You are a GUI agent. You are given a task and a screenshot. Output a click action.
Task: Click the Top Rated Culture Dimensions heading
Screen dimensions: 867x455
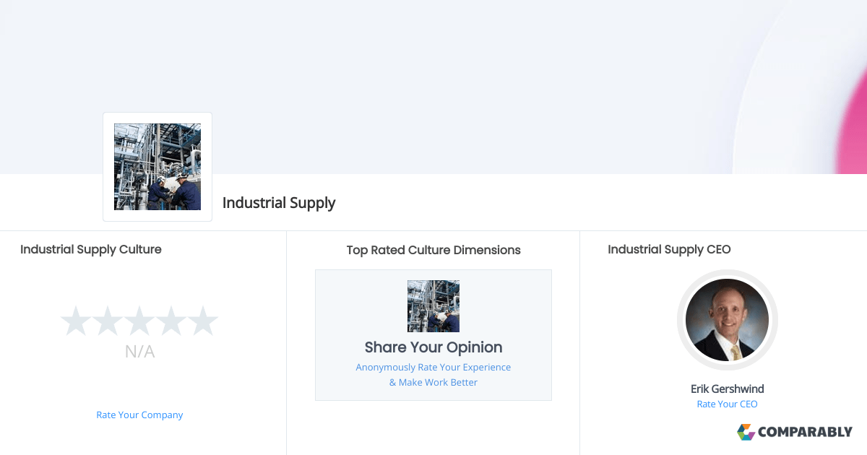433,250
